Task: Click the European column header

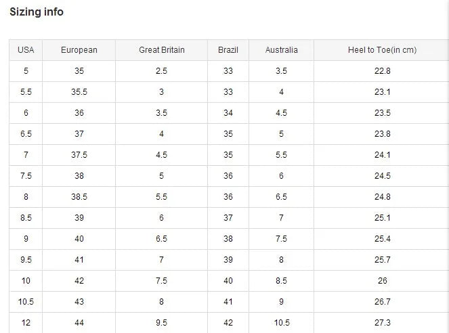Action: 79,50
